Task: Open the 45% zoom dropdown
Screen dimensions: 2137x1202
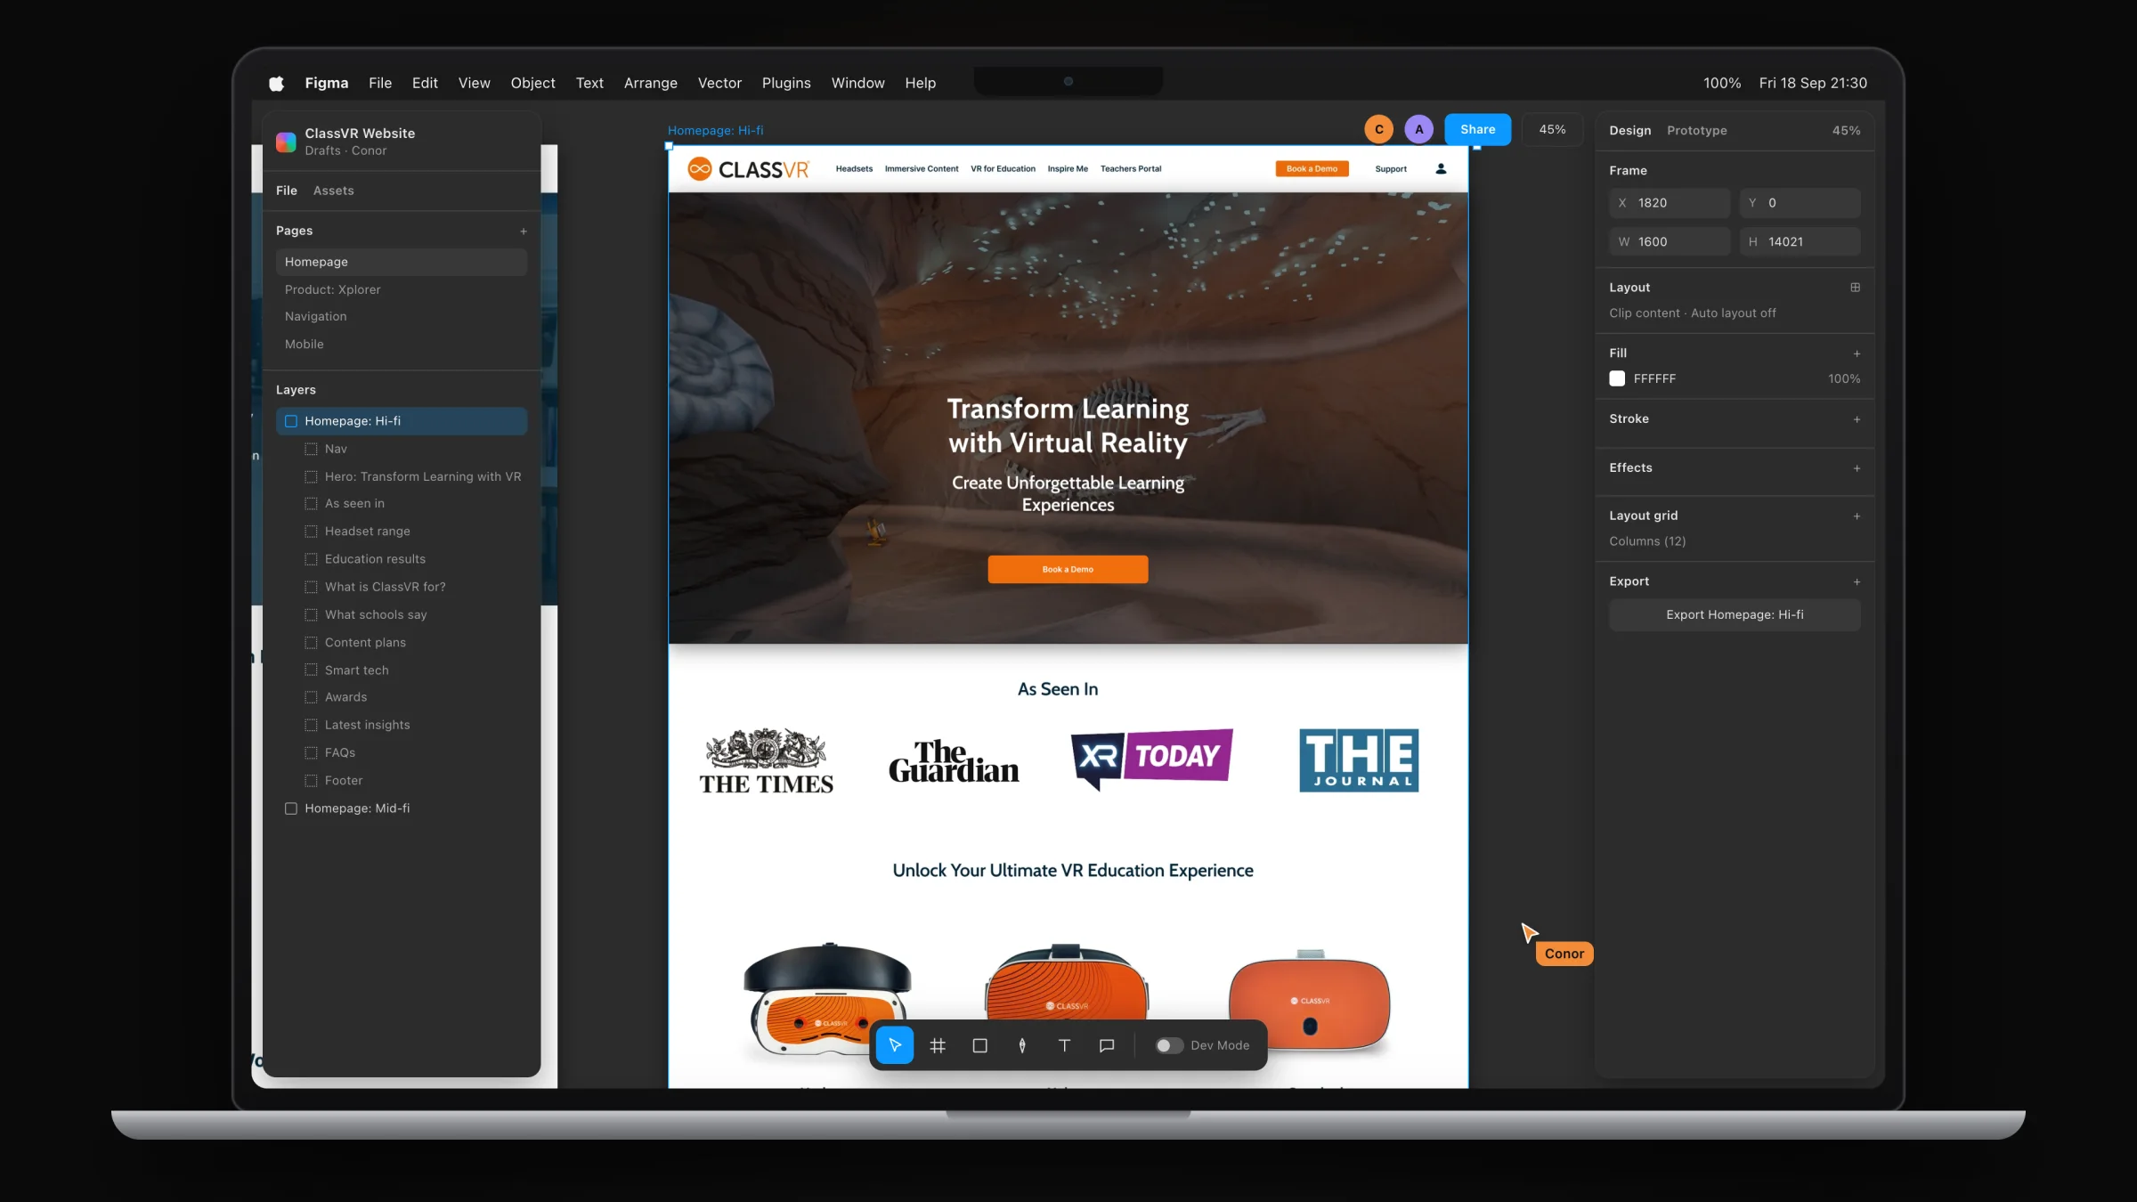Action: [1552, 129]
